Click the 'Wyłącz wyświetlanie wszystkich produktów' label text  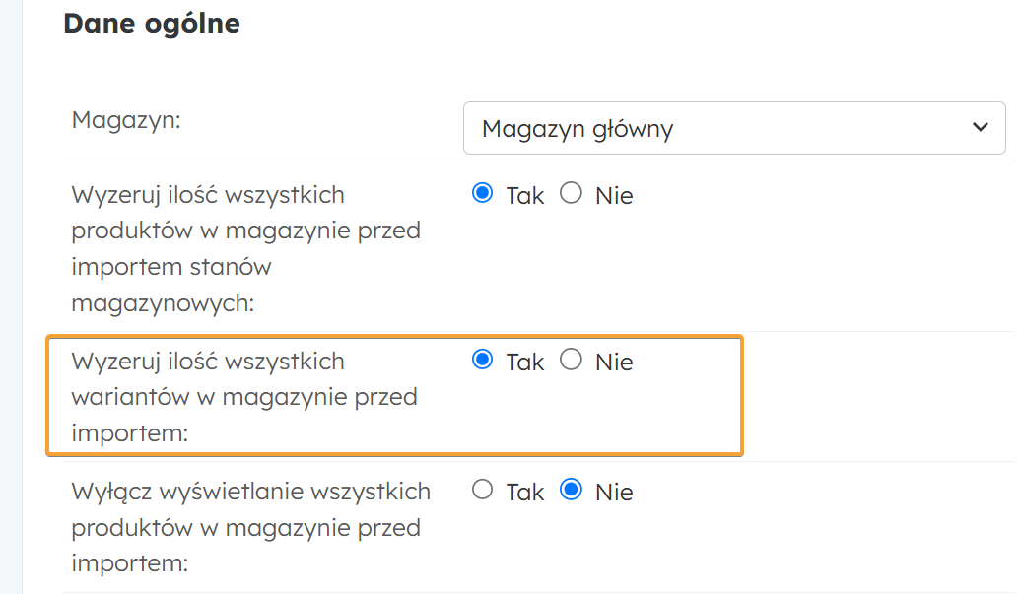pos(250,527)
